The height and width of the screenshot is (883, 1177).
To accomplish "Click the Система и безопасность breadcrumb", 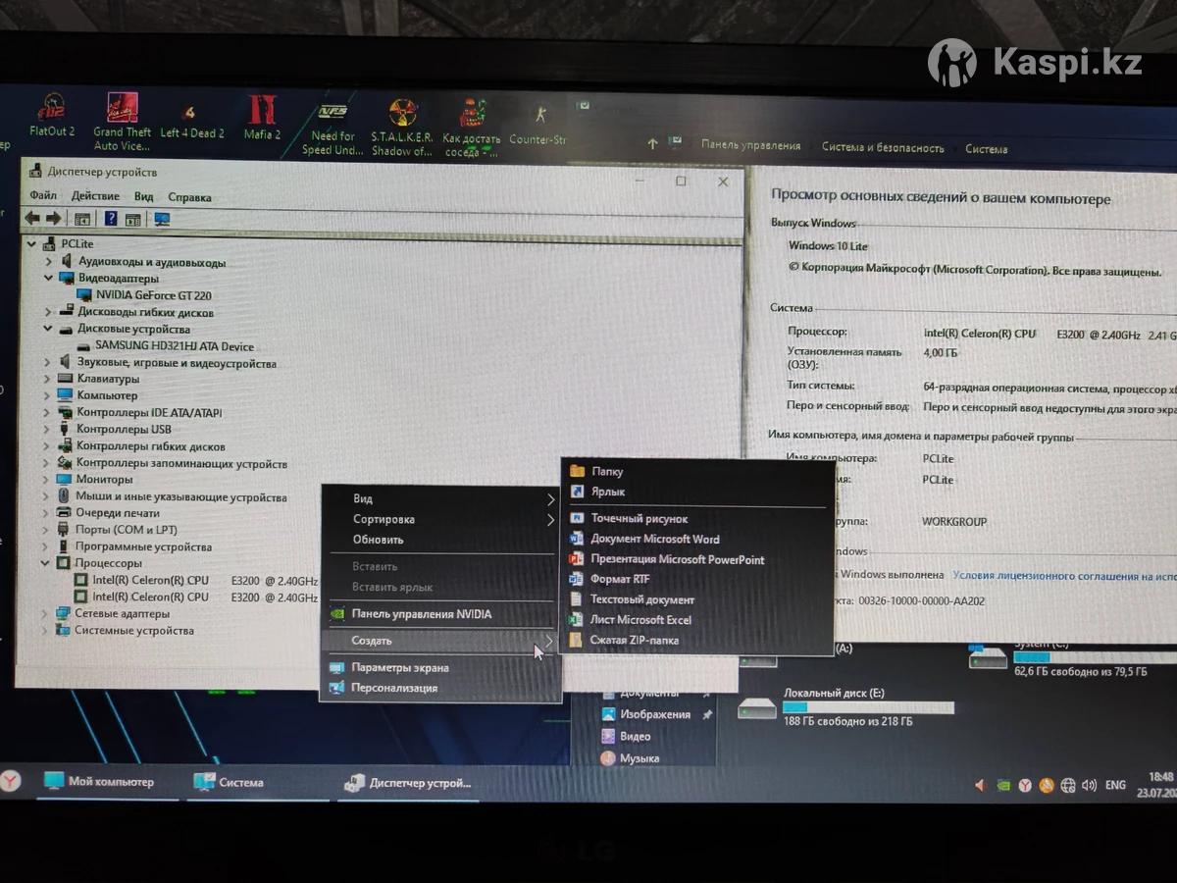I will click(883, 148).
